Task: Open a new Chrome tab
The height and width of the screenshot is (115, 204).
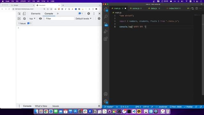Action: coord(63,5)
